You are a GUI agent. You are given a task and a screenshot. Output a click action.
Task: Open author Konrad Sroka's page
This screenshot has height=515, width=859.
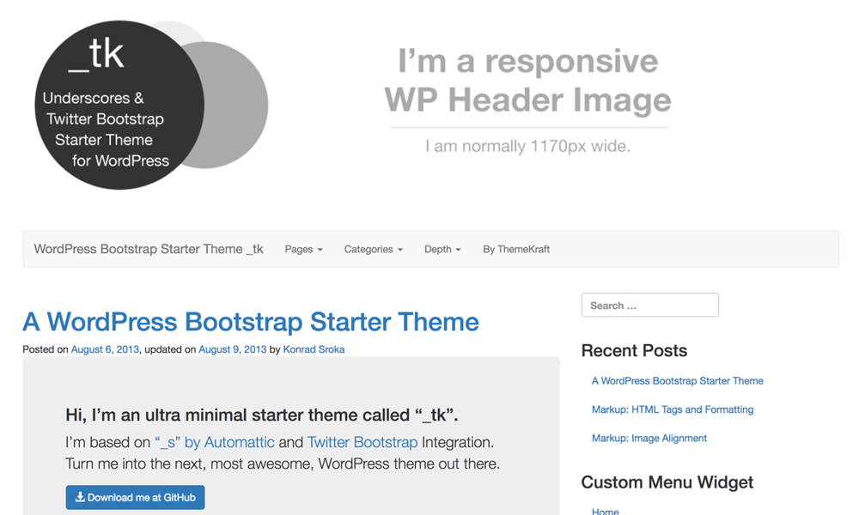point(314,349)
